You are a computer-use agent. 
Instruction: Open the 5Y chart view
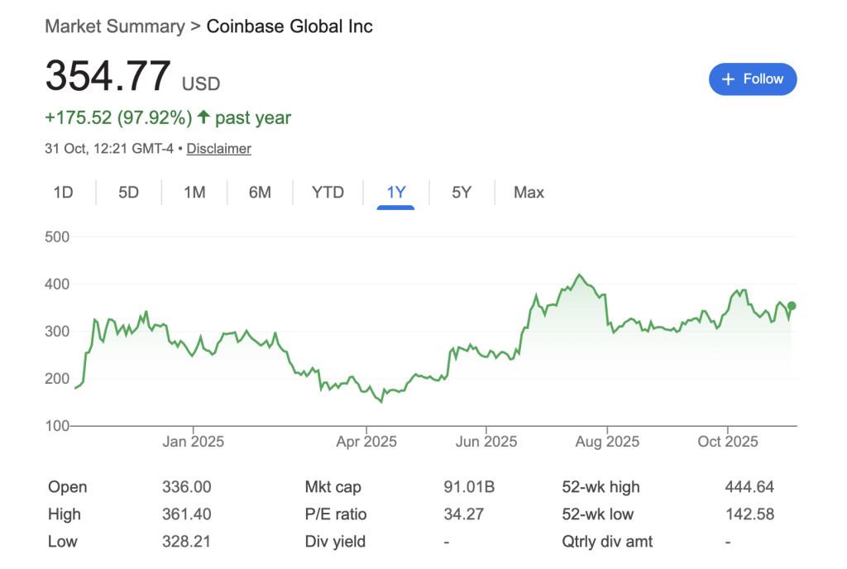[462, 192]
